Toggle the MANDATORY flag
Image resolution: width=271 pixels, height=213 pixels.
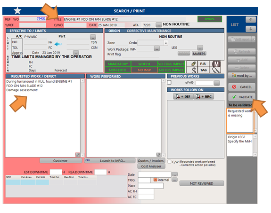118,64
